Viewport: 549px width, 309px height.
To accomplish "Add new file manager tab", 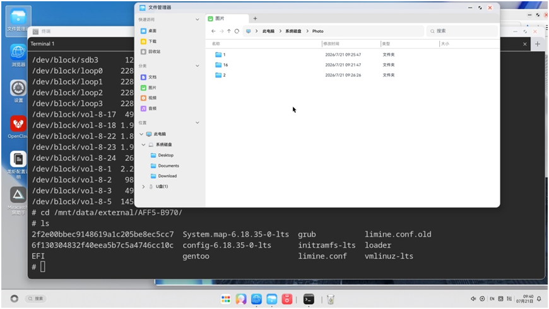I will [x=255, y=18].
